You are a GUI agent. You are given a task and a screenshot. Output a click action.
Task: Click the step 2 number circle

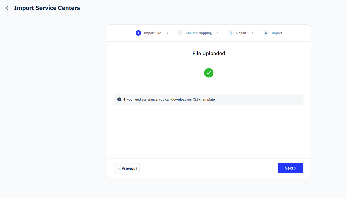click(x=180, y=33)
